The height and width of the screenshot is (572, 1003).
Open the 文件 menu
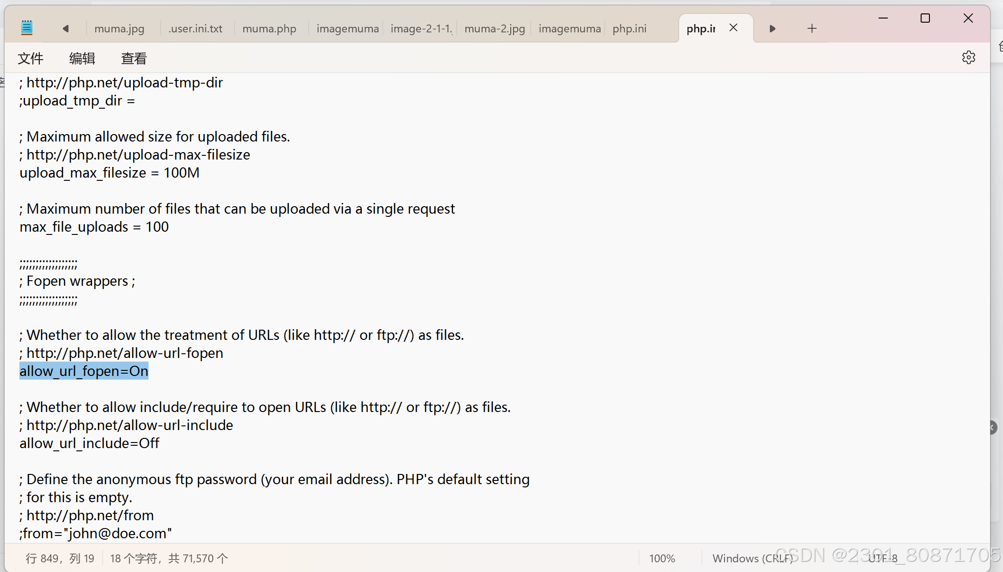(31, 59)
